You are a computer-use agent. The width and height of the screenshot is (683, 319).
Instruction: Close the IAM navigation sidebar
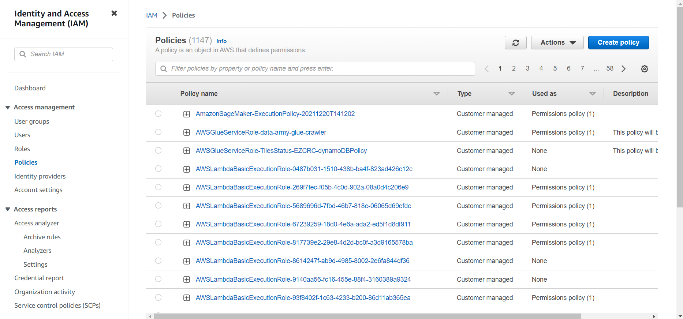pos(114,13)
